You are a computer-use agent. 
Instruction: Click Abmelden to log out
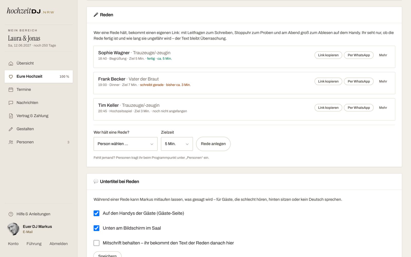(x=59, y=244)
